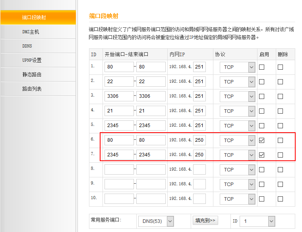Enable the 启用 checkbox for row 1

[x=261, y=67]
